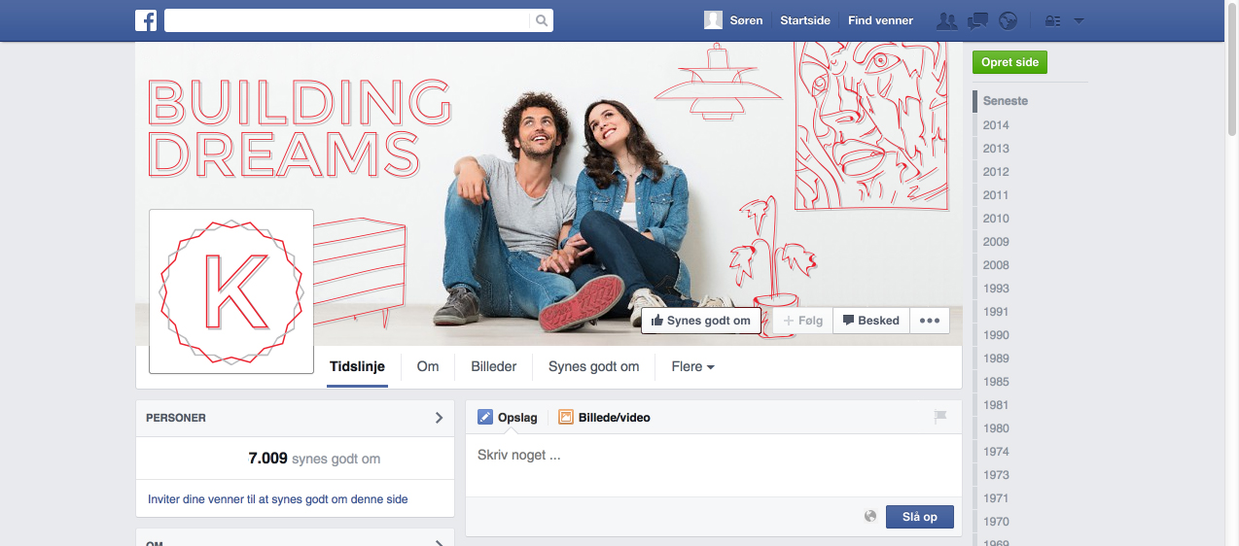Click the Slå op post button

tap(920, 517)
